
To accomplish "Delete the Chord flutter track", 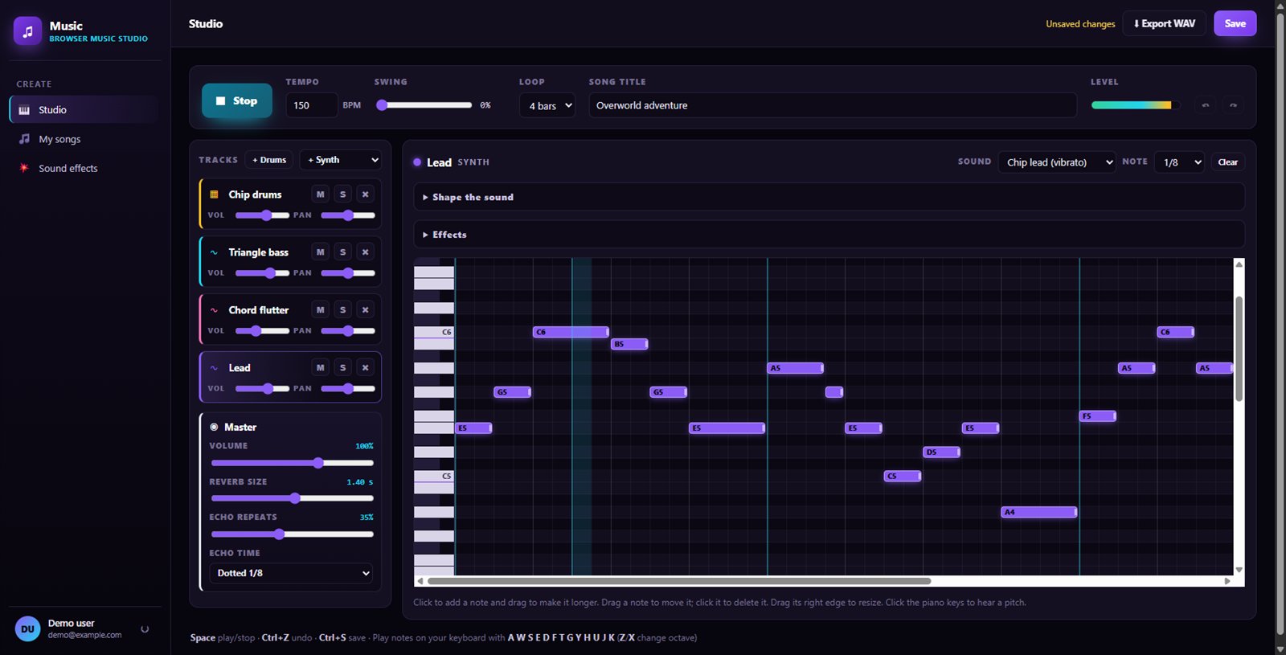I will [365, 310].
